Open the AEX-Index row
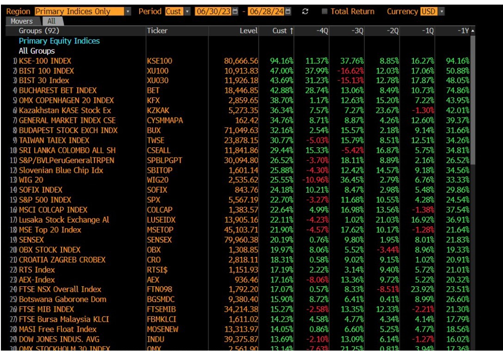 pyautogui.click(x=238, y=279)
